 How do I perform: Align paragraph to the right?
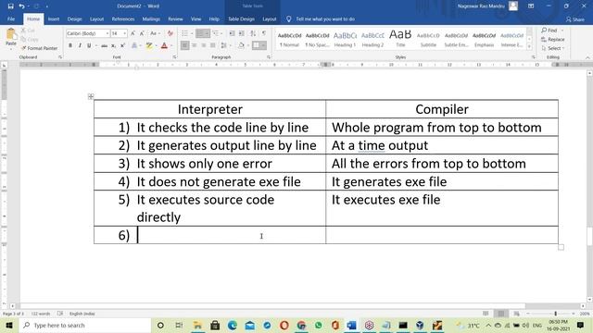click(204, 45)
